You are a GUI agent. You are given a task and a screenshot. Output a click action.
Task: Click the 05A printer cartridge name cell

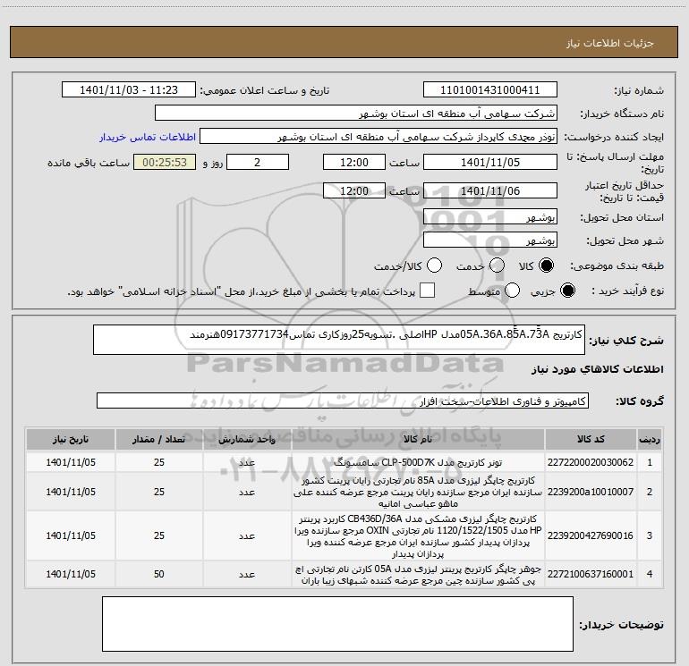[418, 574]
